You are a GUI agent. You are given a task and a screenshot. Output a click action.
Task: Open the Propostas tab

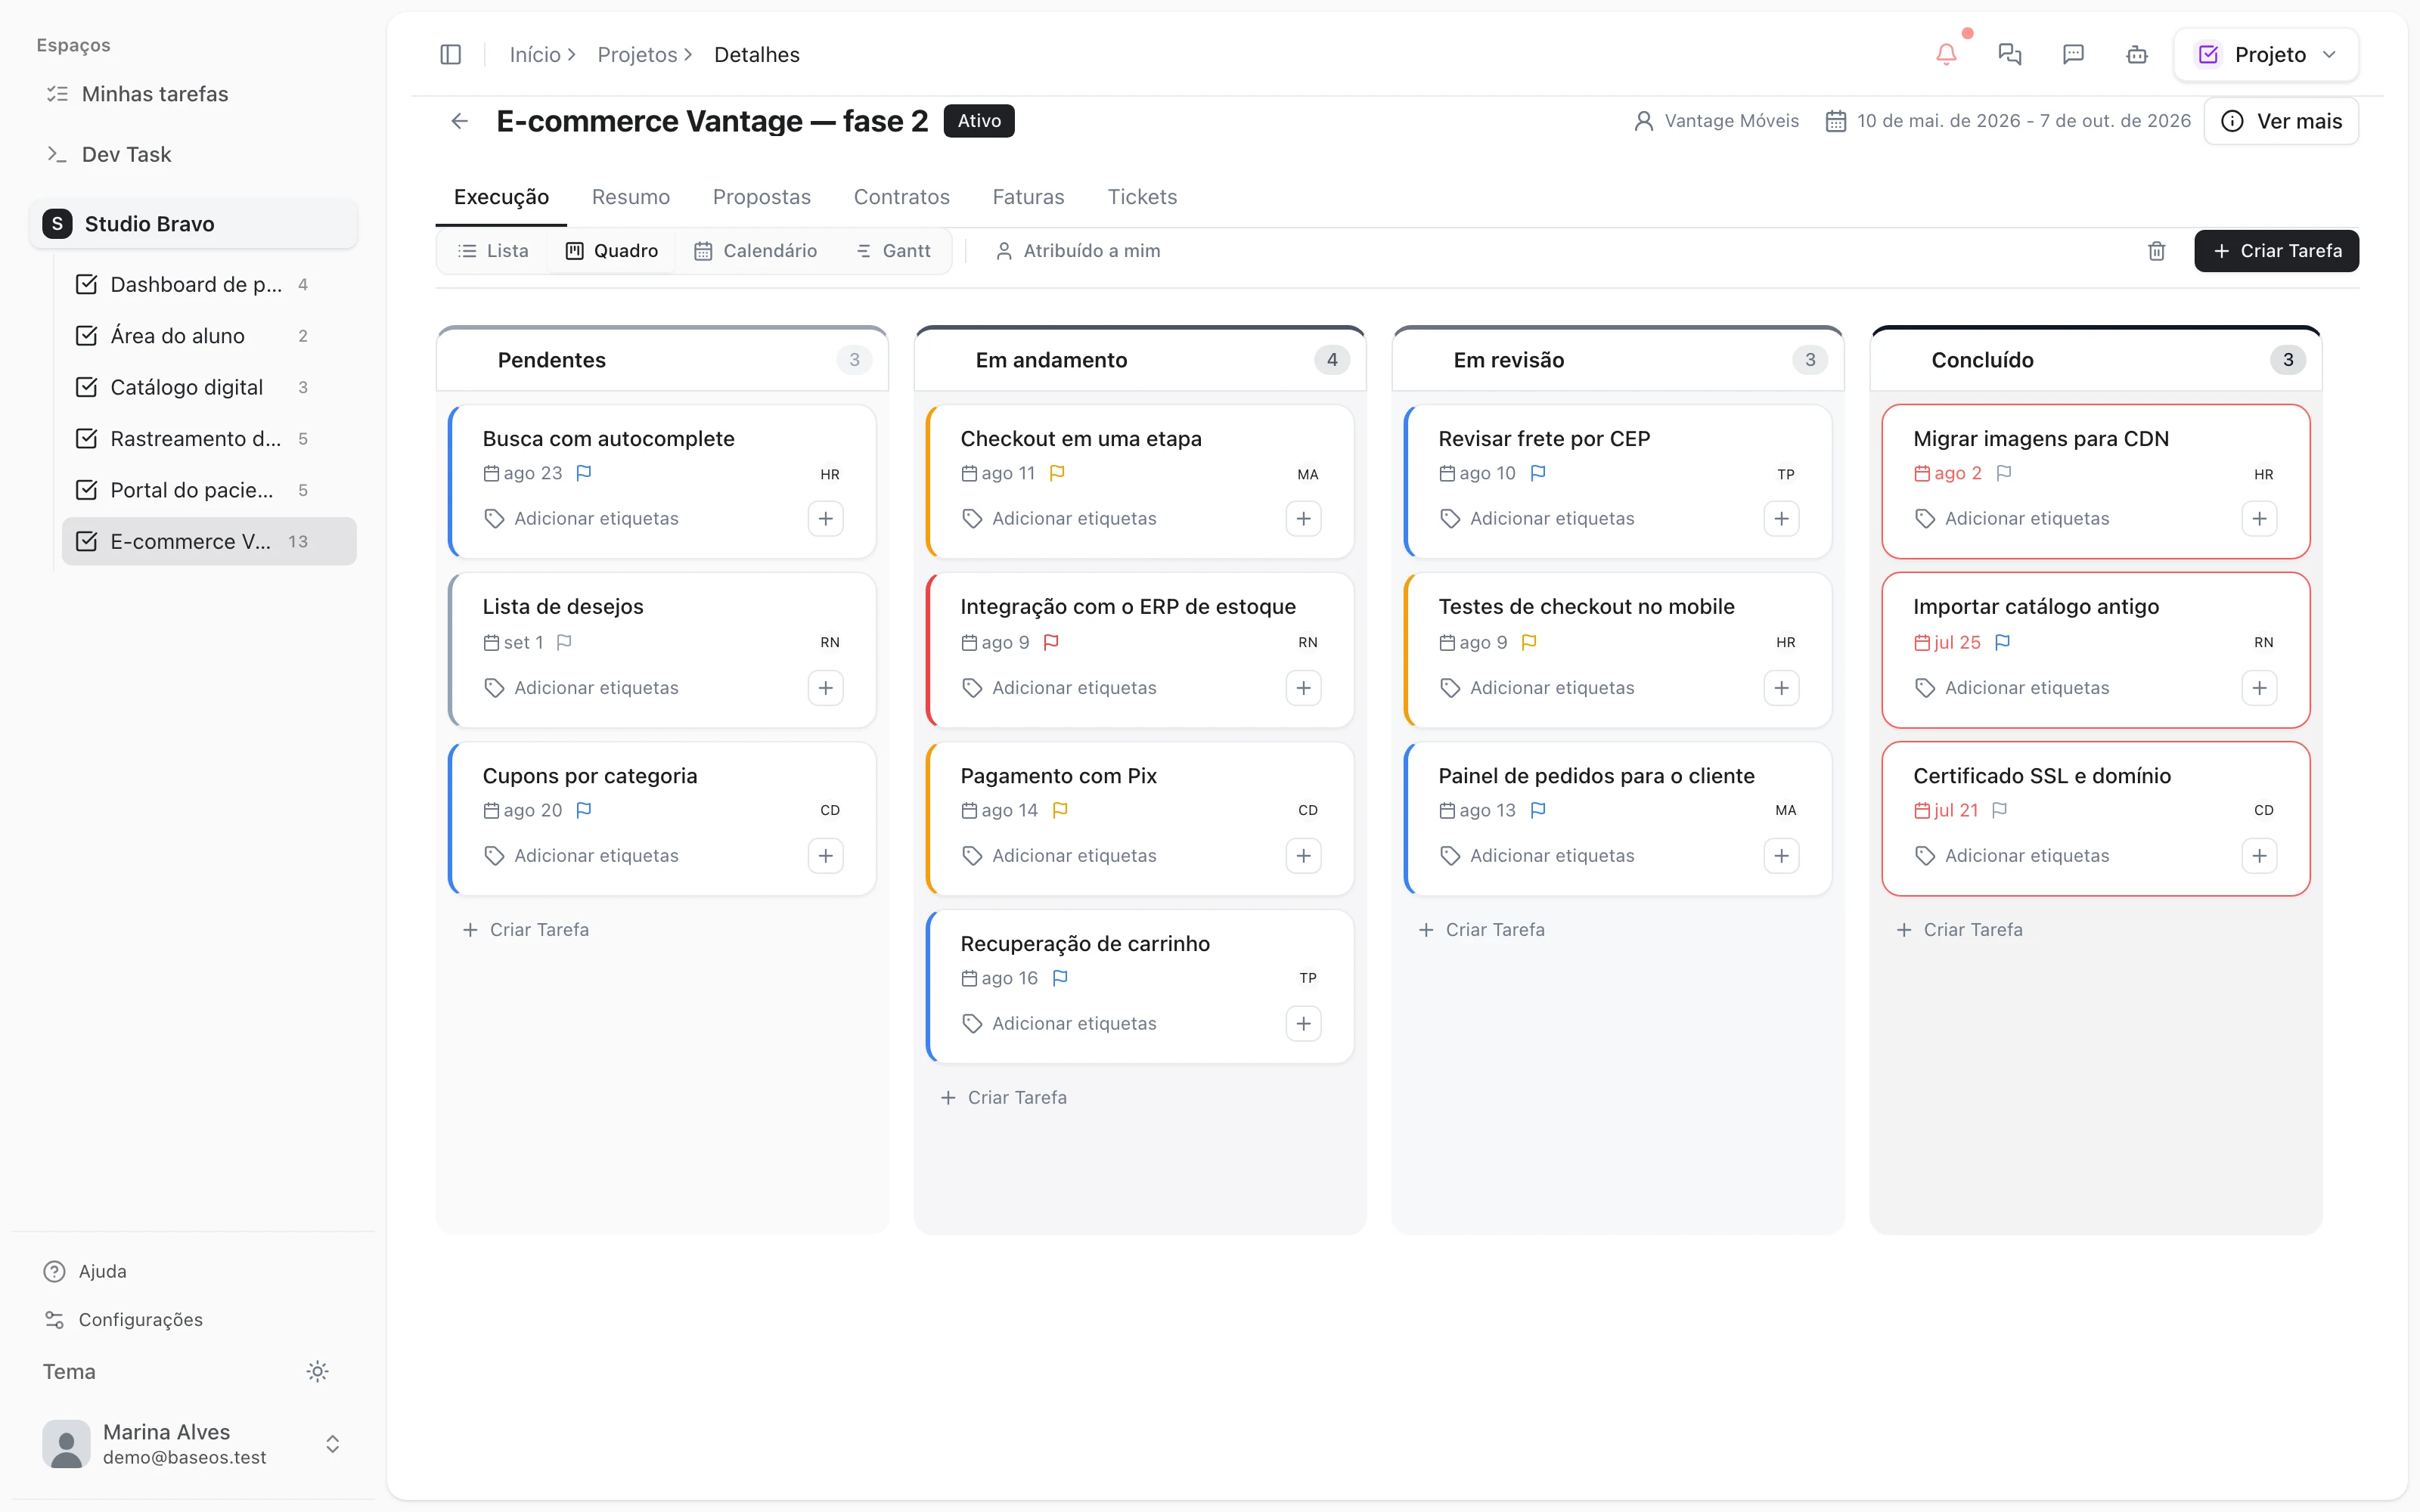point(761,197)
